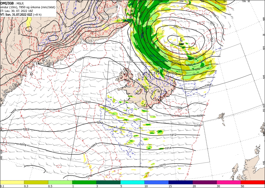Viewport: 265px width, 188px height.
Task: Click the Faroe Islands on the map
Action: point(222,119)
